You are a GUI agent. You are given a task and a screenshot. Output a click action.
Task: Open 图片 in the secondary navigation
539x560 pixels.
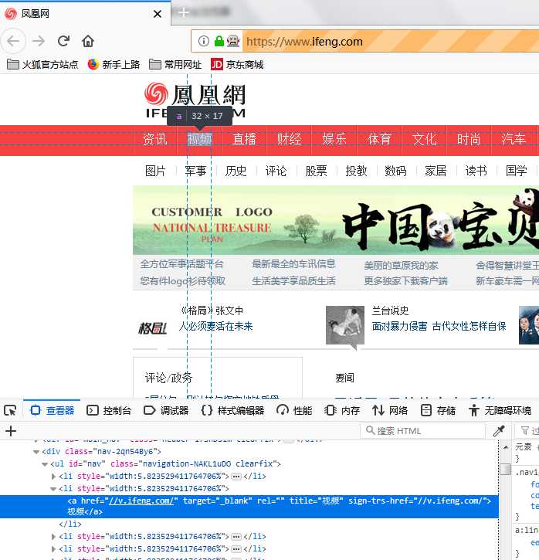155,171
